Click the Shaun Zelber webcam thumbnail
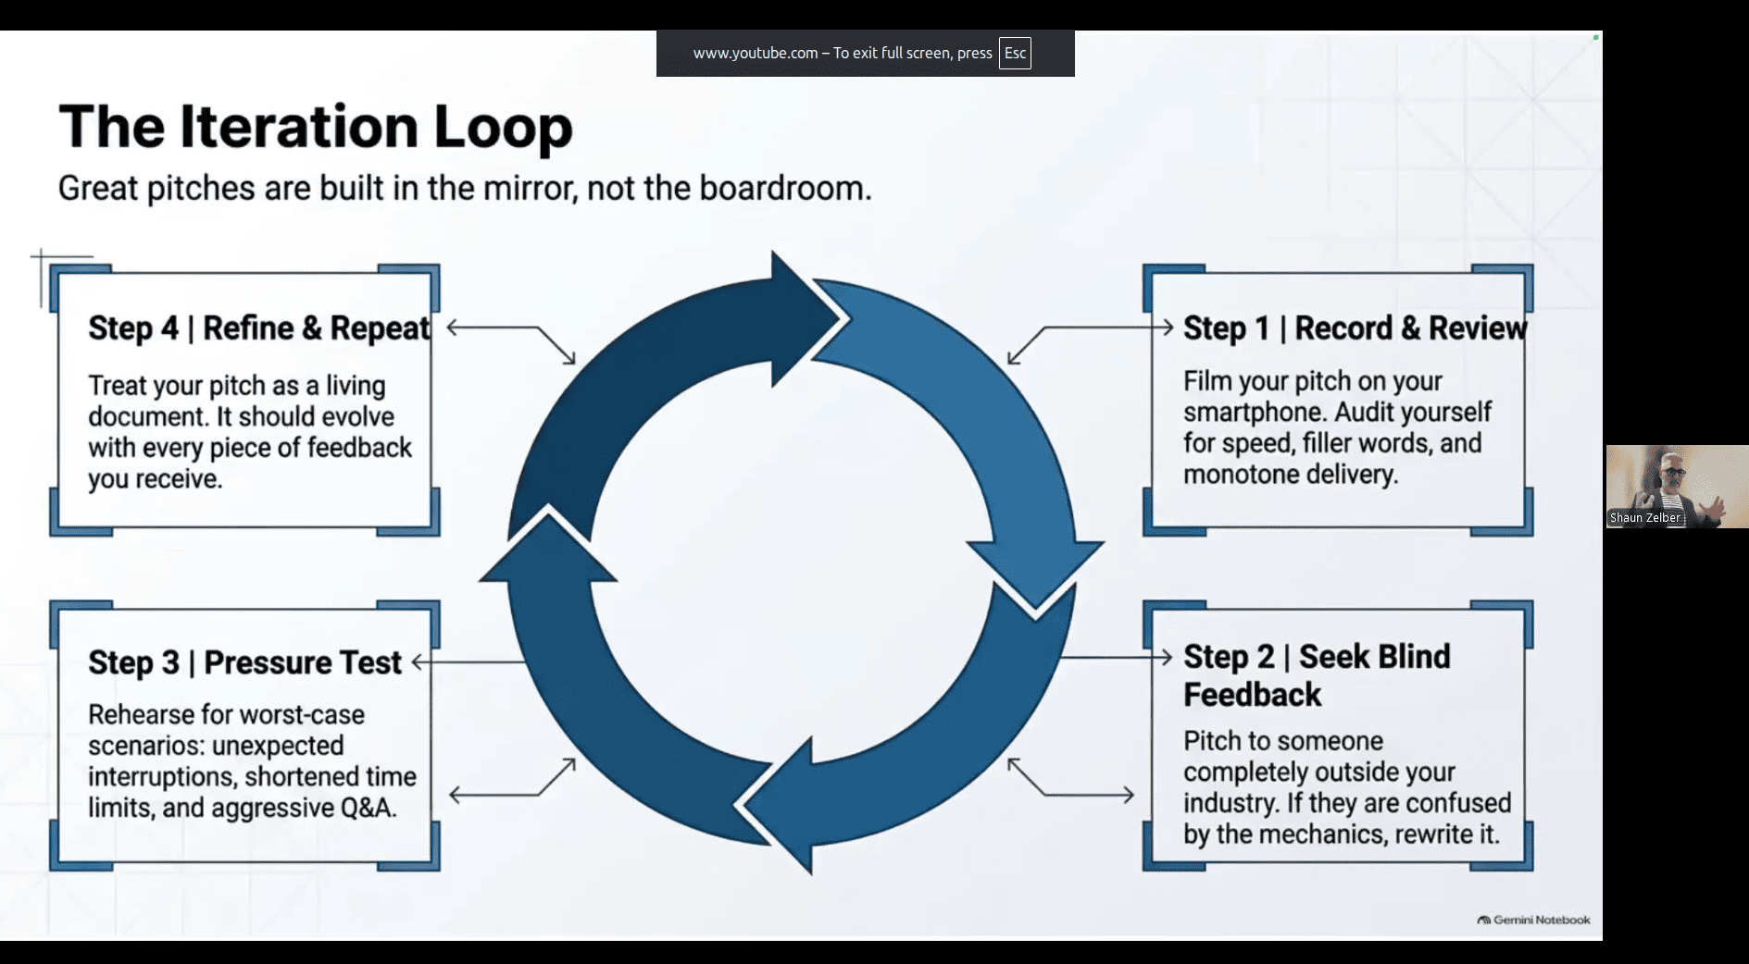The image size is (1749, 964). 1677,487
